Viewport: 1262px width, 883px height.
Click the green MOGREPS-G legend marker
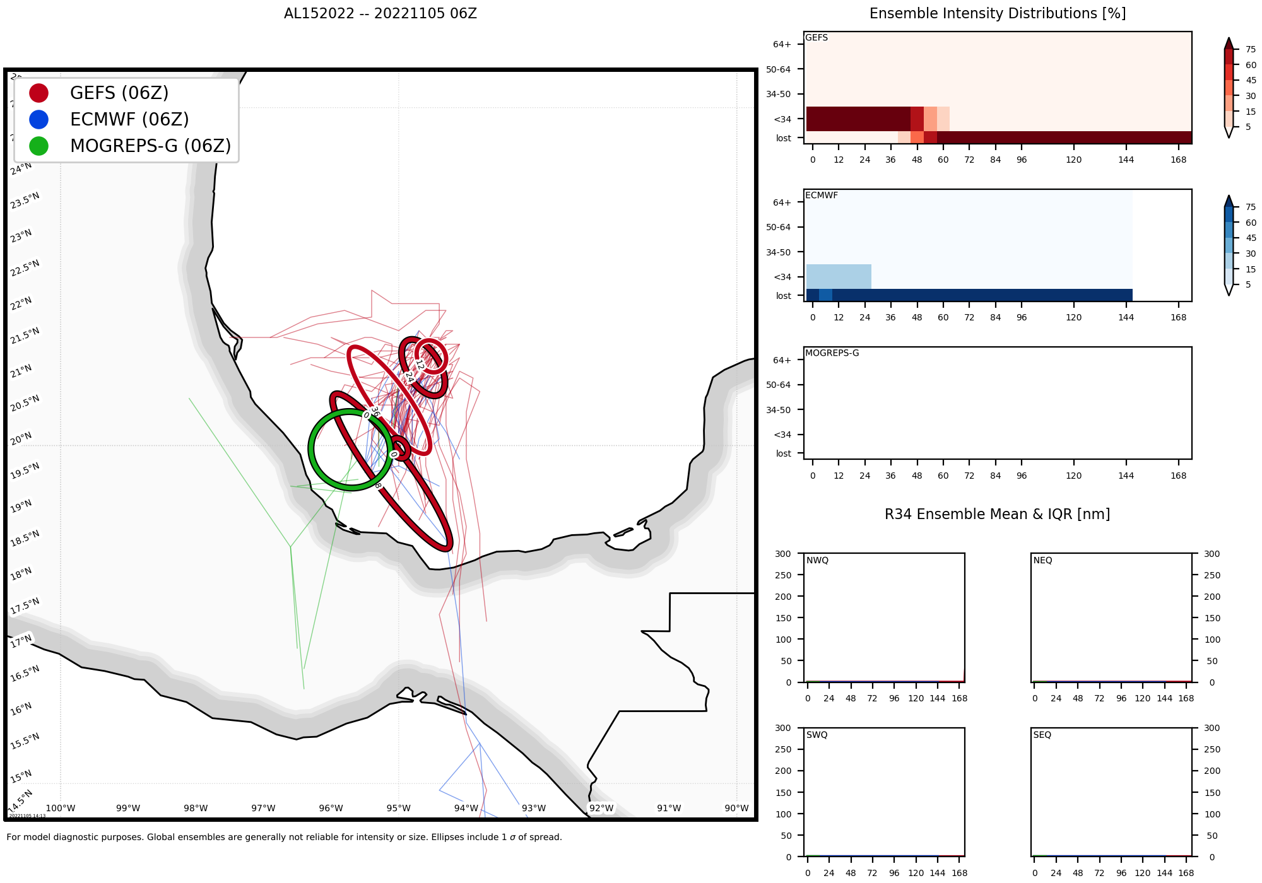click(38, 146)
